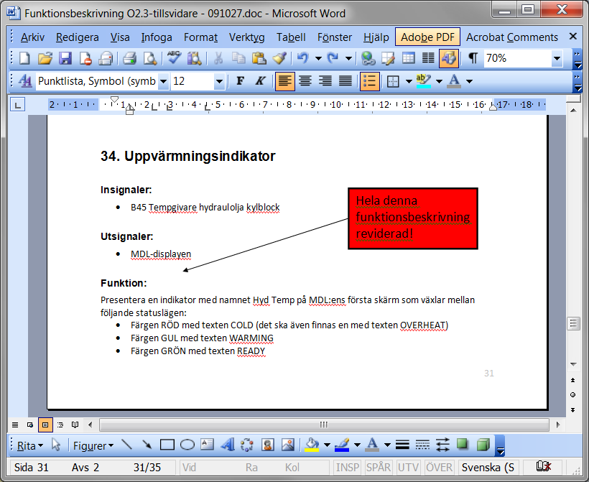Open the Arkiv menu
Screen dimensions: 589x482
pyautogui.click(x=32, y=37)
